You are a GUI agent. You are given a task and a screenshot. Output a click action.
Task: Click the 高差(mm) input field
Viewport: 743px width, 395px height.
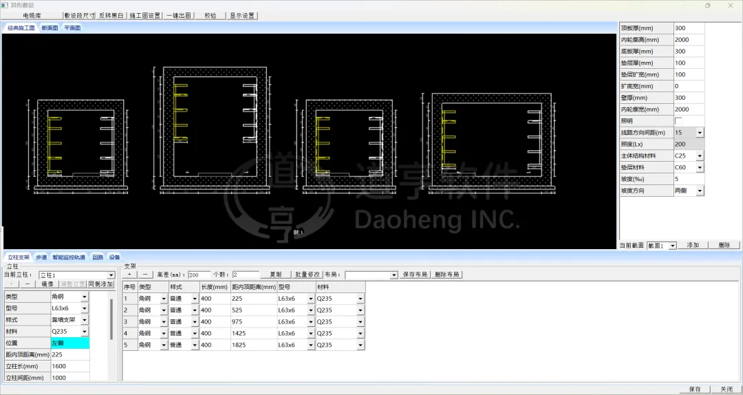coord(200,275)
